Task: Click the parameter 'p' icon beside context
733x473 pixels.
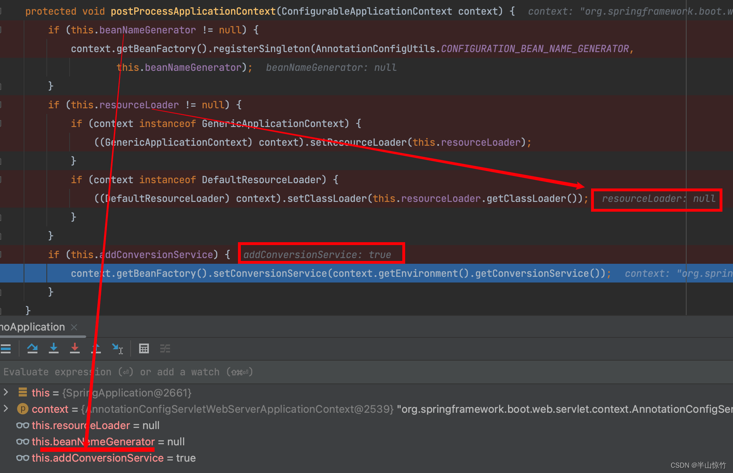Action: click(23, 409)
